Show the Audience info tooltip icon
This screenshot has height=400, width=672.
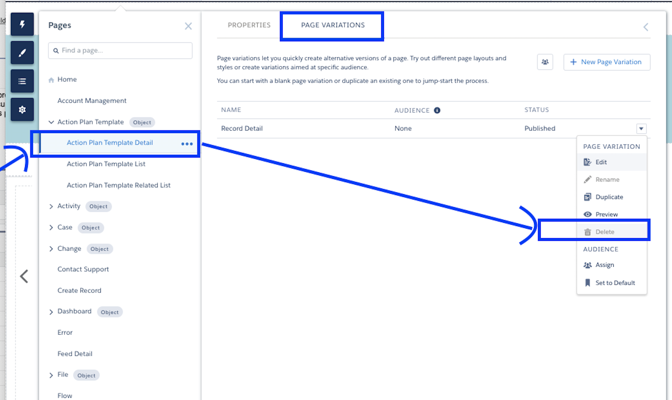(x=437, y=110)
